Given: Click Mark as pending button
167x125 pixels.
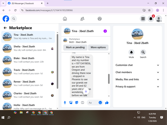Looking at the screenshot, I should [x=75, y=47].
